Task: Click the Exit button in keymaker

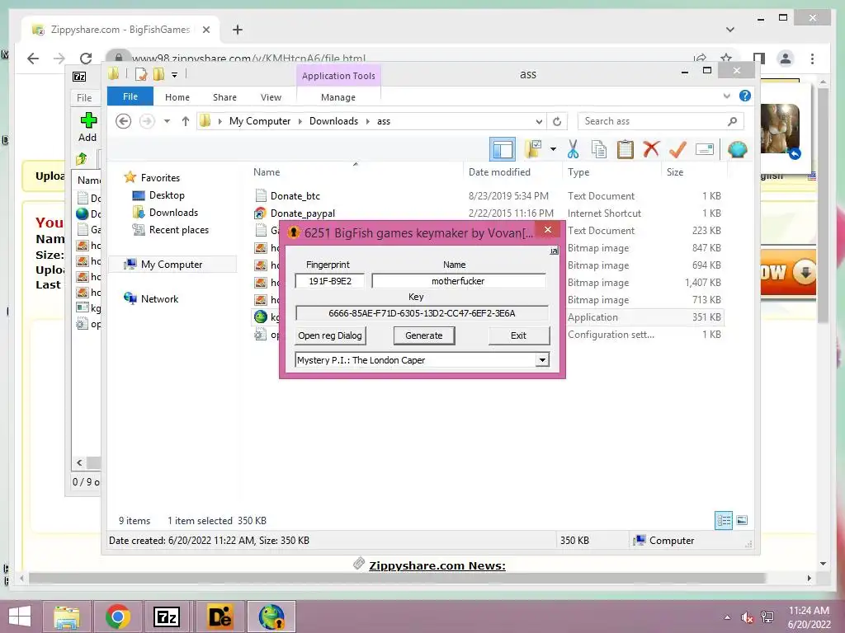Action: pyautogui.click(x=518, y=335)
